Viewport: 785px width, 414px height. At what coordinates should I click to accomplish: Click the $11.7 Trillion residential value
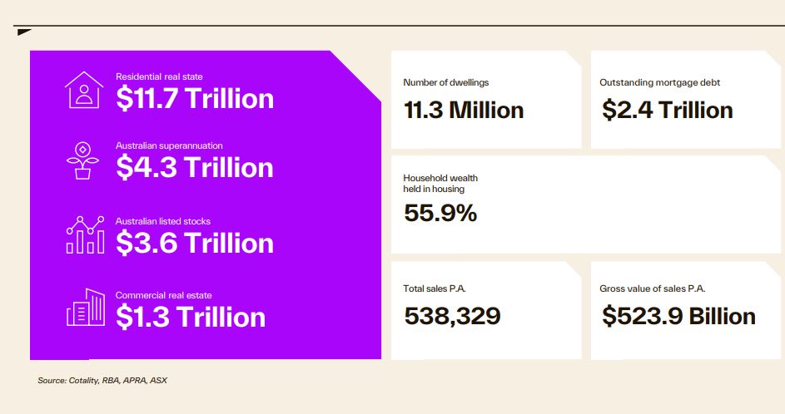[195, 99]
